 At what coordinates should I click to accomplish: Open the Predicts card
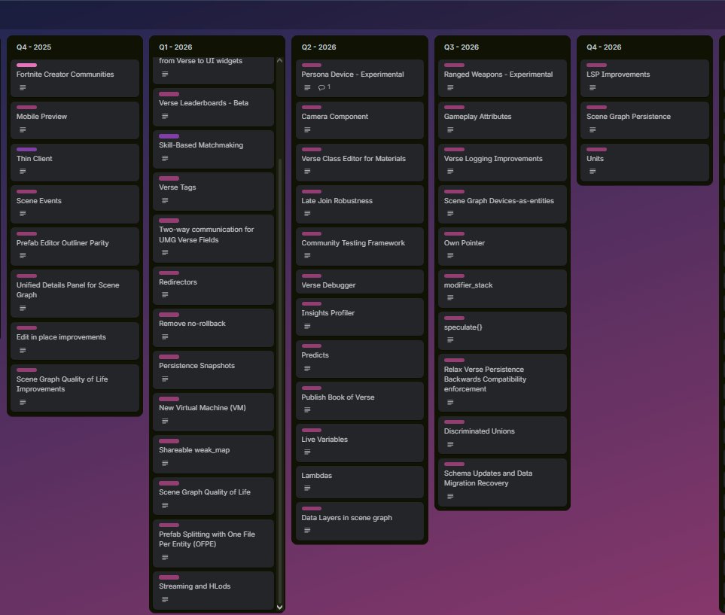pyautogui.click(x=360, y=359)
